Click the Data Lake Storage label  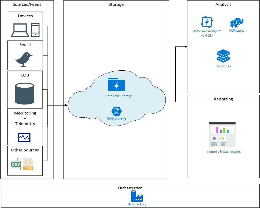(118, 96)
